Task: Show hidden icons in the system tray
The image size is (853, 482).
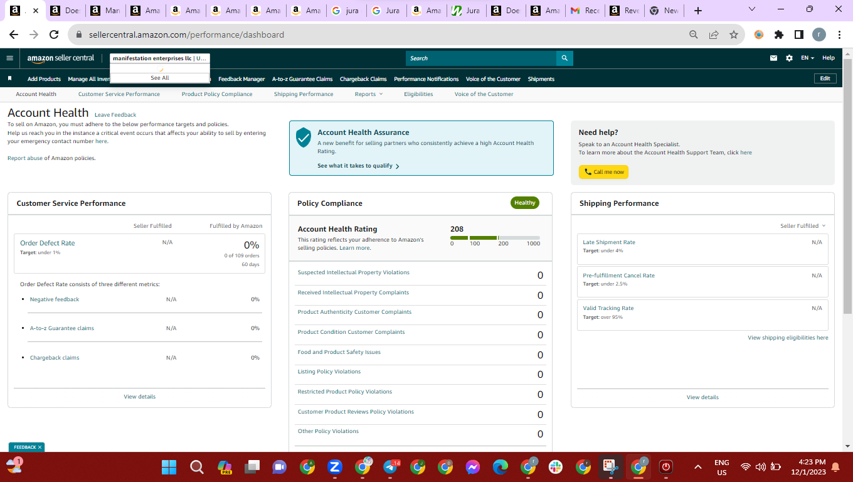Action: pos(697,467)
